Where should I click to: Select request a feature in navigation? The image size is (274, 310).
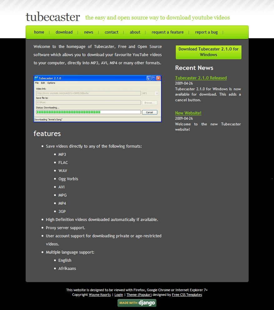coord(168,32)
